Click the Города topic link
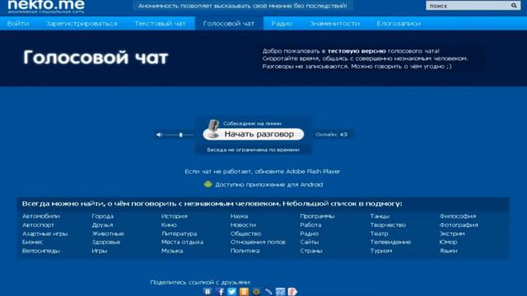Viewport: 527px width, 296px height. [x=102, y=216]
